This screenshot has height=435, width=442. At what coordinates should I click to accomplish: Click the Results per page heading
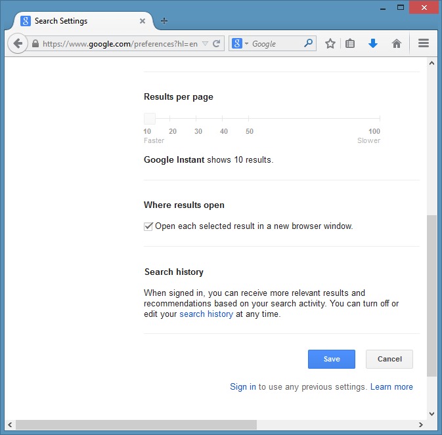tap(179, 97)
